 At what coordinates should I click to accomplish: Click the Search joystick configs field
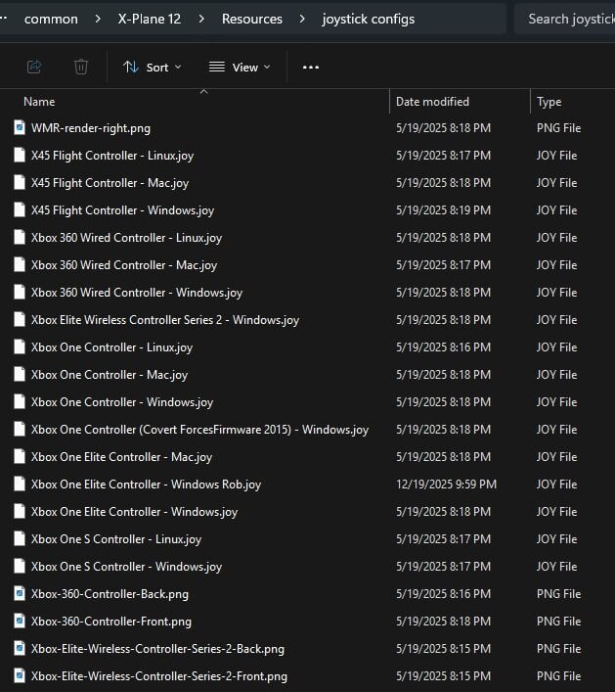(x=565, y=19)
